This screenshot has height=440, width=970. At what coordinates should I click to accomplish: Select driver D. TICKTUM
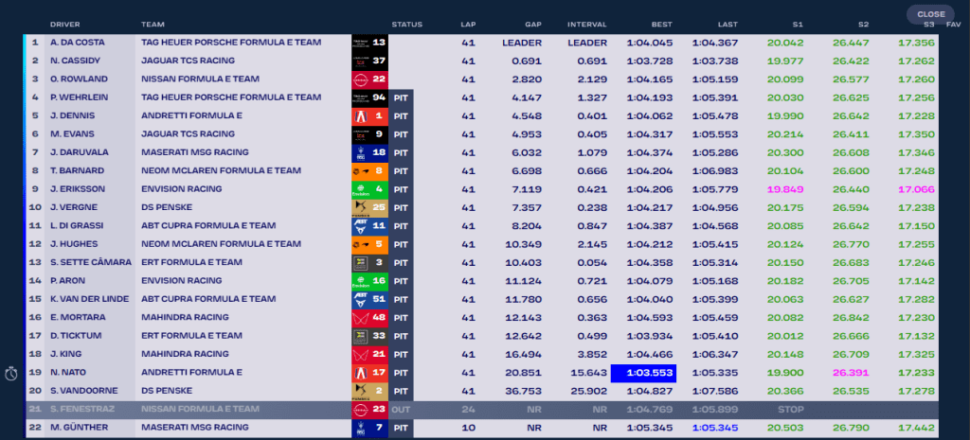coord(76,336)
